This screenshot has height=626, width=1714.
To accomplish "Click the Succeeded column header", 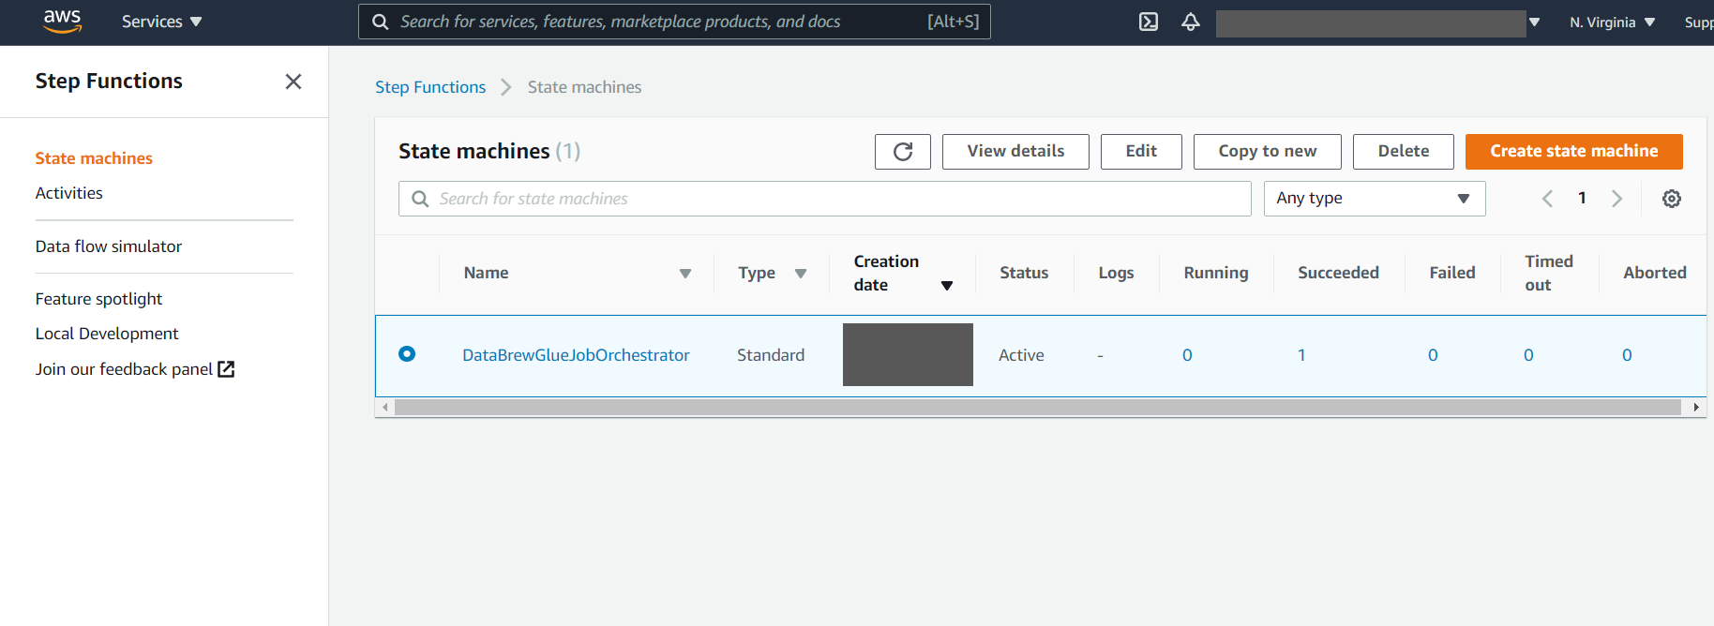I will [x=1338, y=273].
